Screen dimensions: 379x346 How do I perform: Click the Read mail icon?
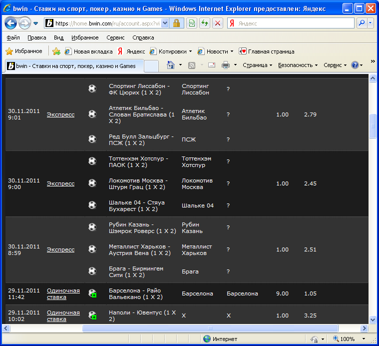point(212,65)
